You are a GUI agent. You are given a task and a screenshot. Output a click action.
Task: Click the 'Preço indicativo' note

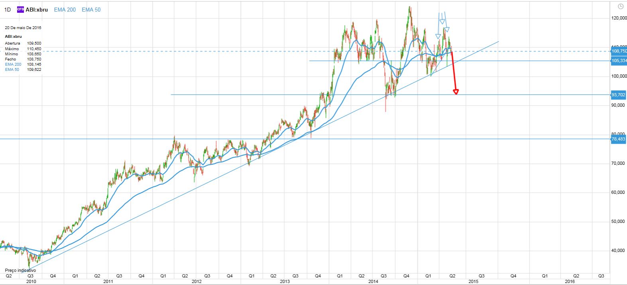click(x=20, y=270)
